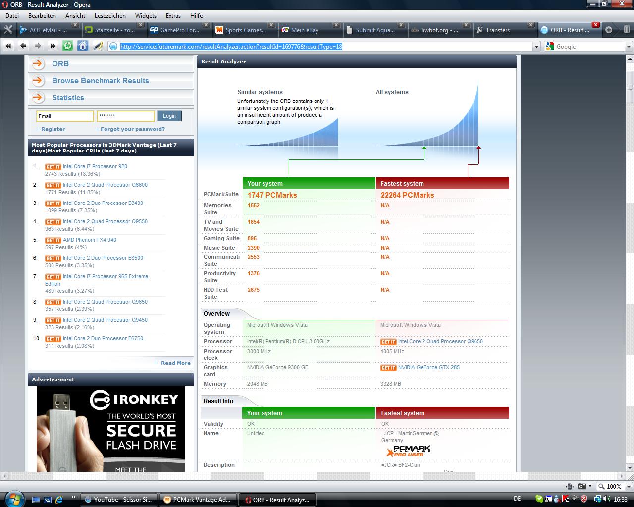
Task: Click GET IT badge for Core i7 920
Action: tap(53, 167)
